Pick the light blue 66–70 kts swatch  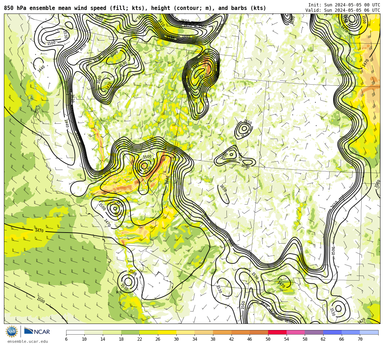pyautogui.click(x=351, y=332)
